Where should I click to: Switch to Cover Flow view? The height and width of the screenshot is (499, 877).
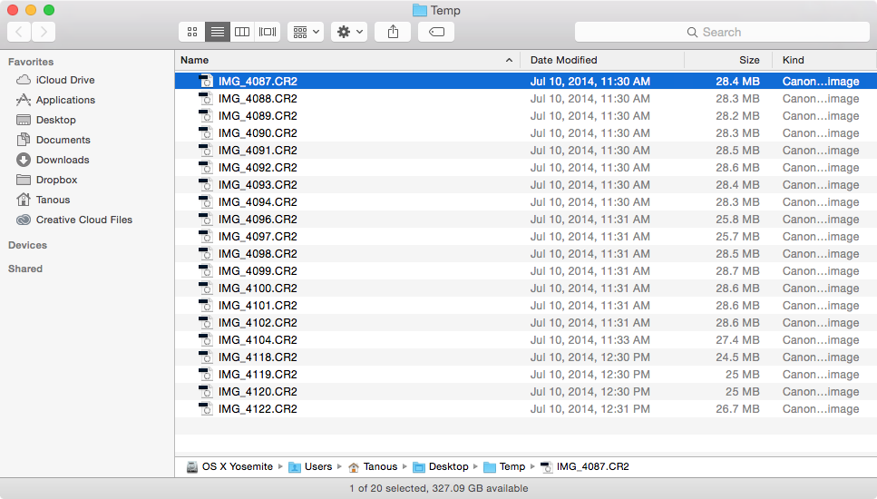[268, 32]
